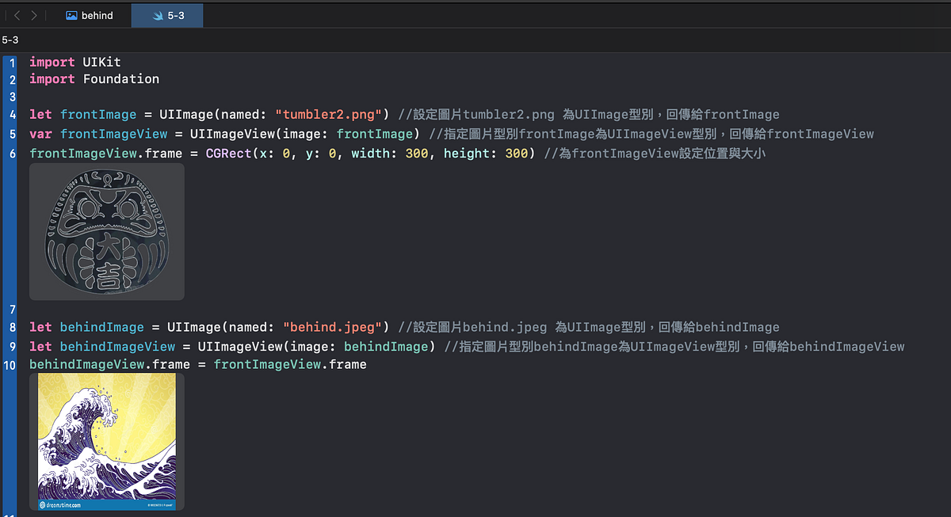Click the forward navigation arrow

[33, 14]
